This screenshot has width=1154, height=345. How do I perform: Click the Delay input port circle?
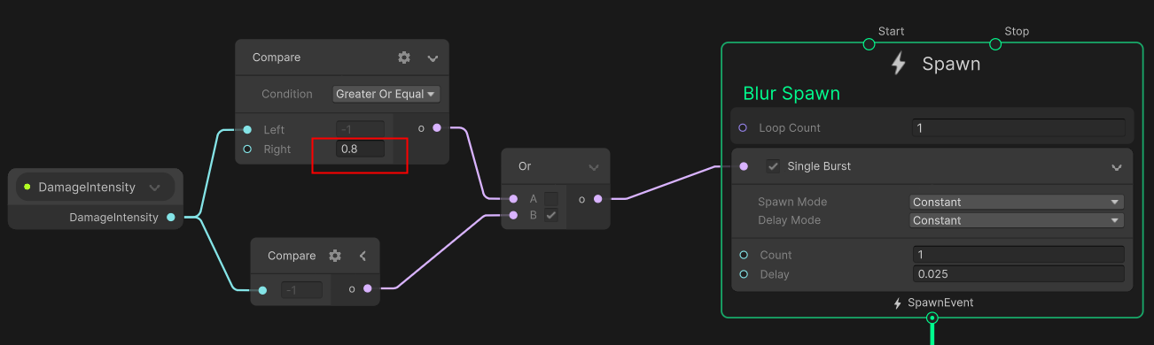point(744,274)
